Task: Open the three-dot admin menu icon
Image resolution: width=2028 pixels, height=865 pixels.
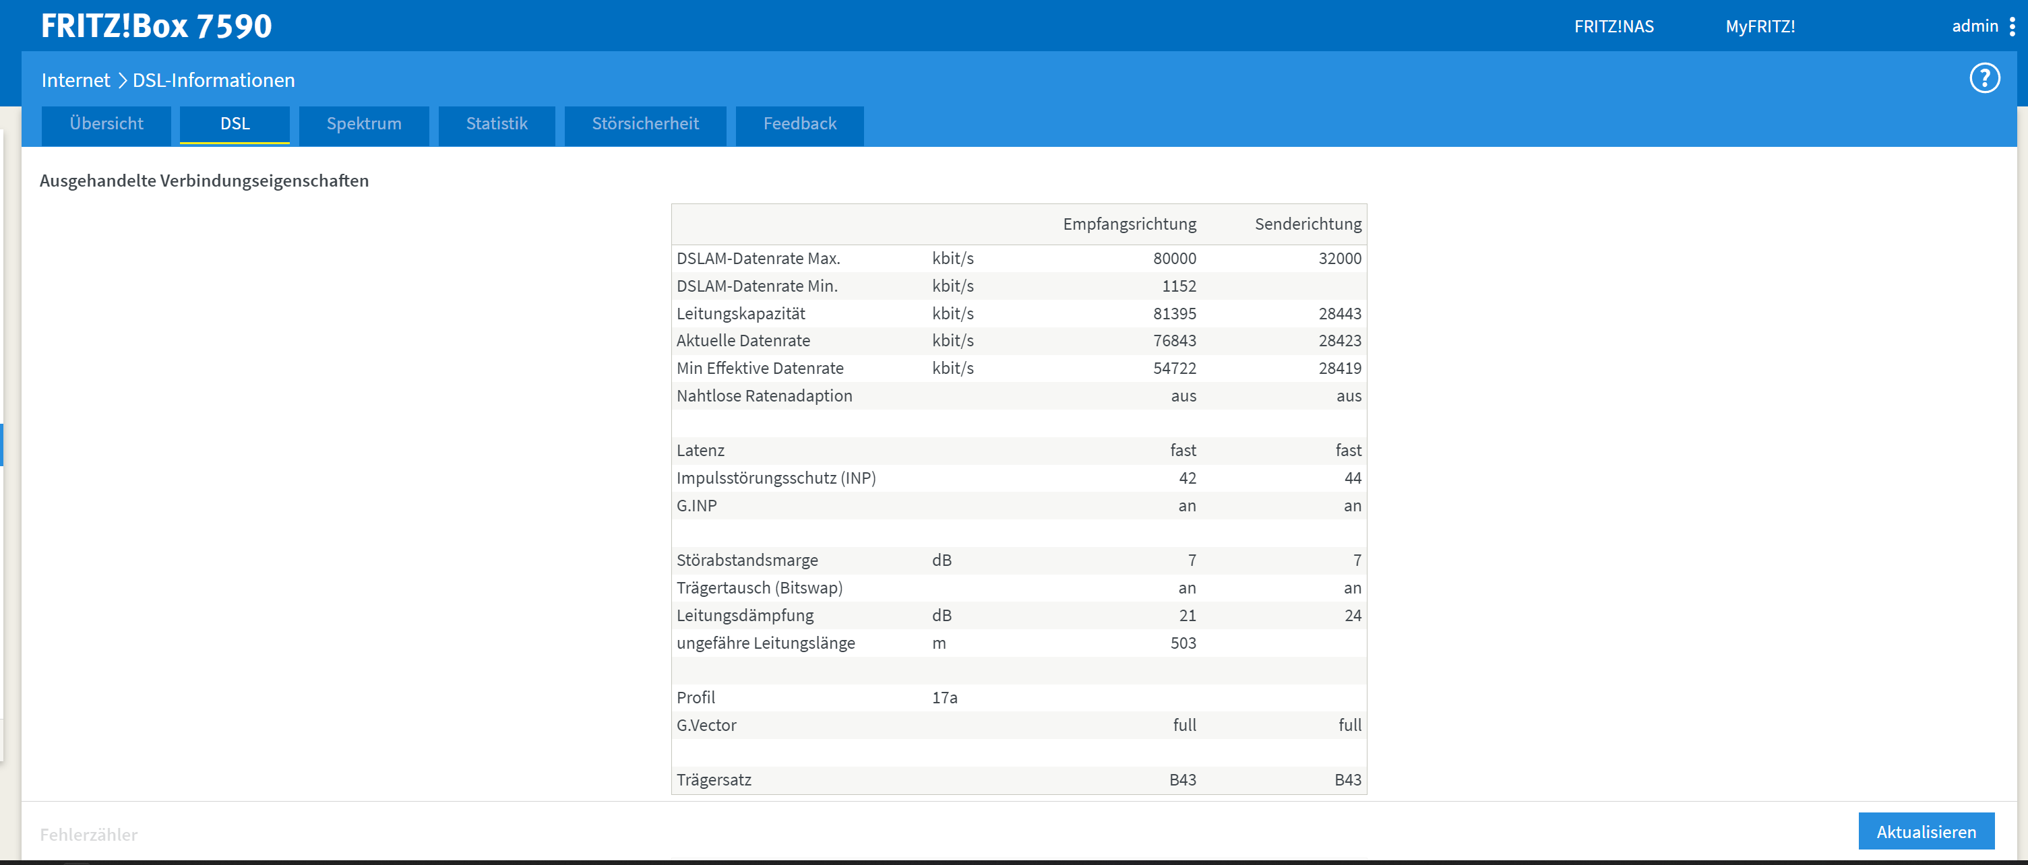Action: tap(2012, 27)
